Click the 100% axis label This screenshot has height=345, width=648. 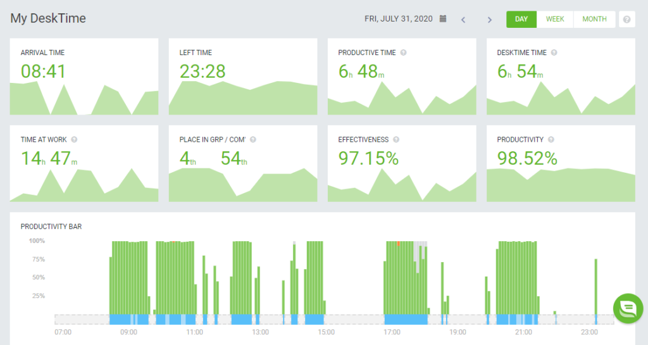37,241
